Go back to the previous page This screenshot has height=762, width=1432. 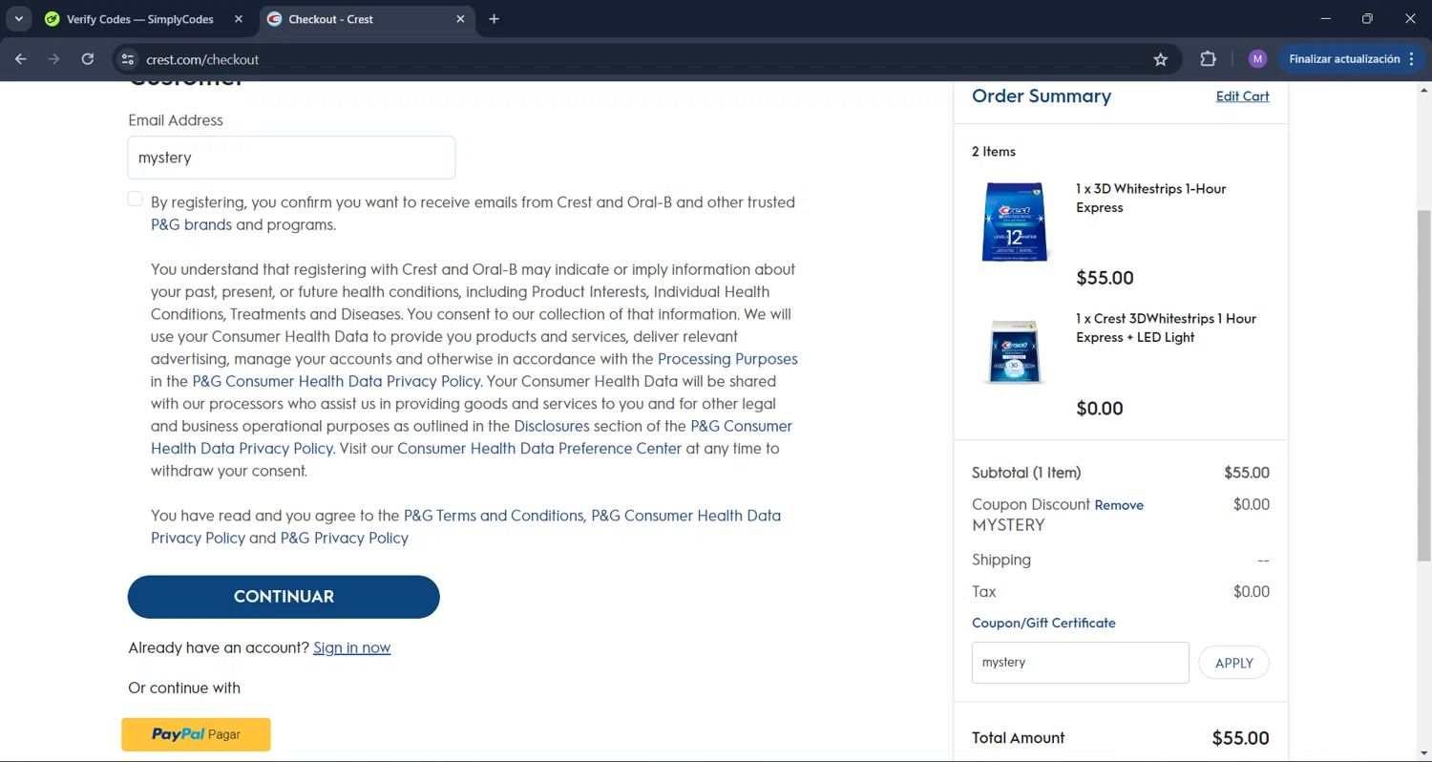tap(21, 59)
